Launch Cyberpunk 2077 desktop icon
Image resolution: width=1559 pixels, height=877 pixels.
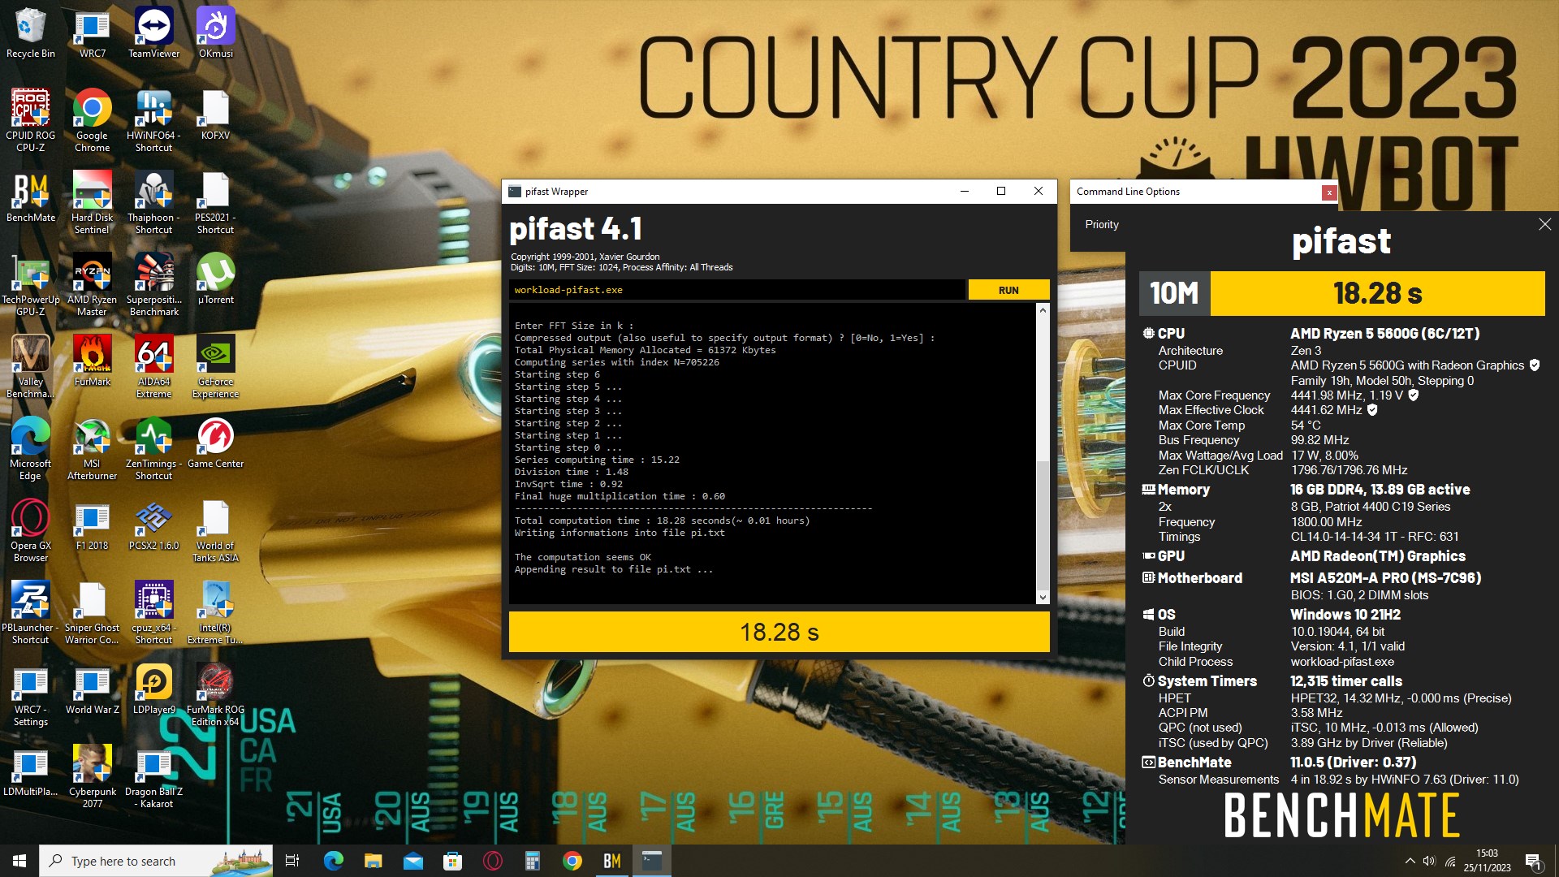93,775
